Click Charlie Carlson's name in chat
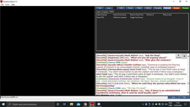190x107 pixels. (x=132, y=65)
